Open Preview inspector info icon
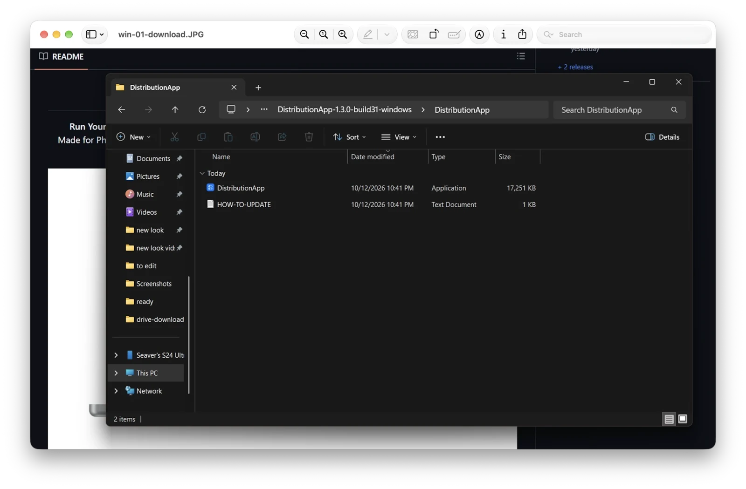 click(503, 34)
